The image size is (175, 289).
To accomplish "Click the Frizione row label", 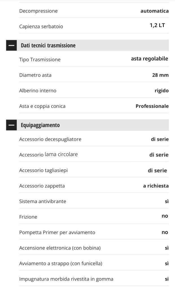I will (x=28, y=217).
